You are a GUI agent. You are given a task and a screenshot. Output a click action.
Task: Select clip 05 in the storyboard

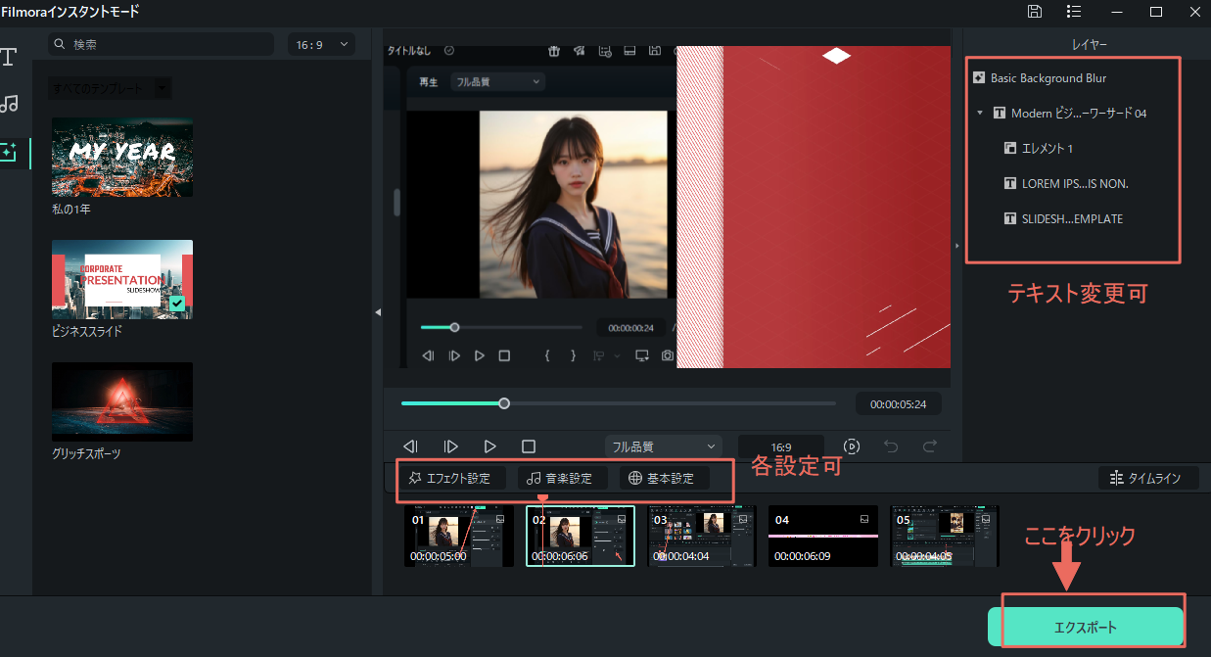945,537
